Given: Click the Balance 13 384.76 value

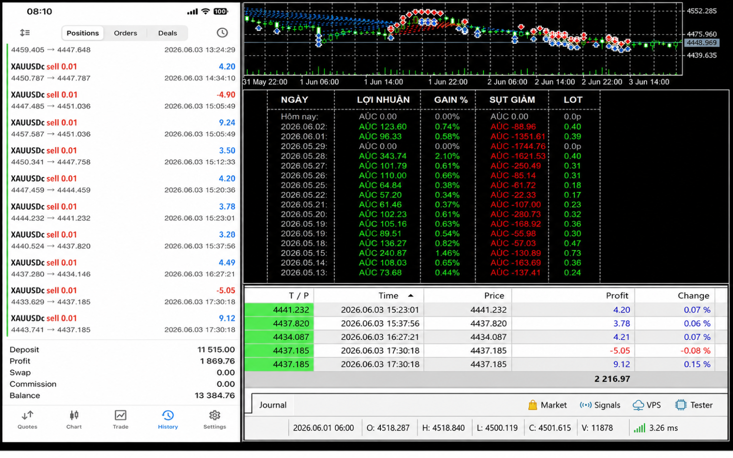Looking at the screenshot, I should coord(215,396).
